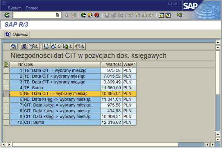
Task: Click the red Cancel icon
Action: click(x=97, y=15)
